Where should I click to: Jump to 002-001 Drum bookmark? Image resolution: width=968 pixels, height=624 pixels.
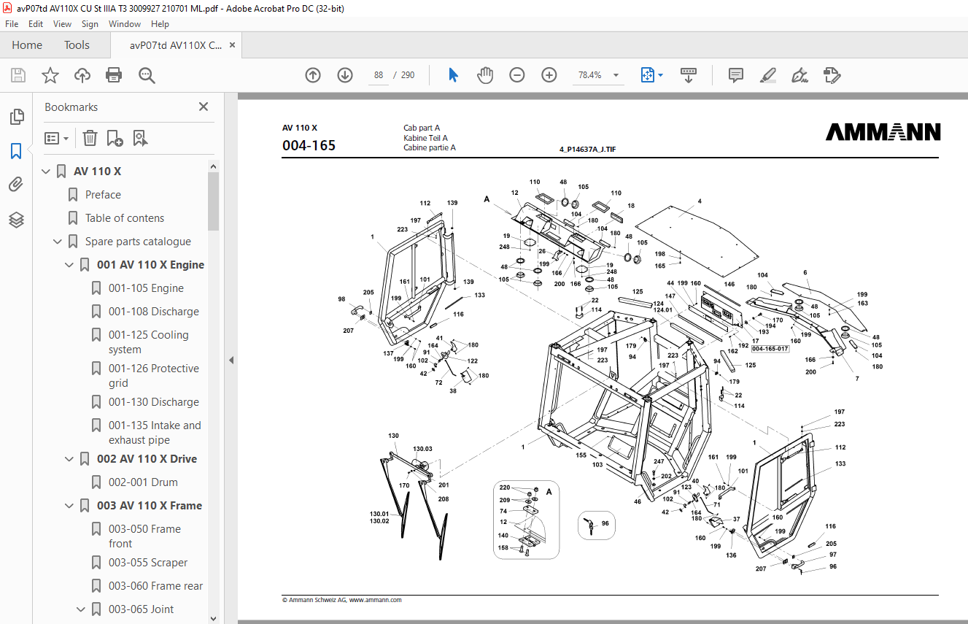(143, 482)
